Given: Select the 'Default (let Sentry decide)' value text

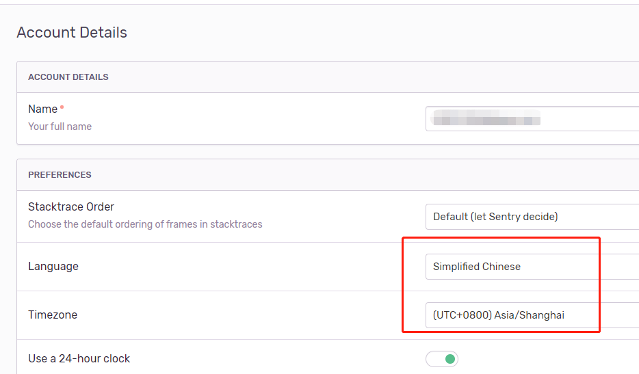Looking at the screenshot, I should point(495,217).
